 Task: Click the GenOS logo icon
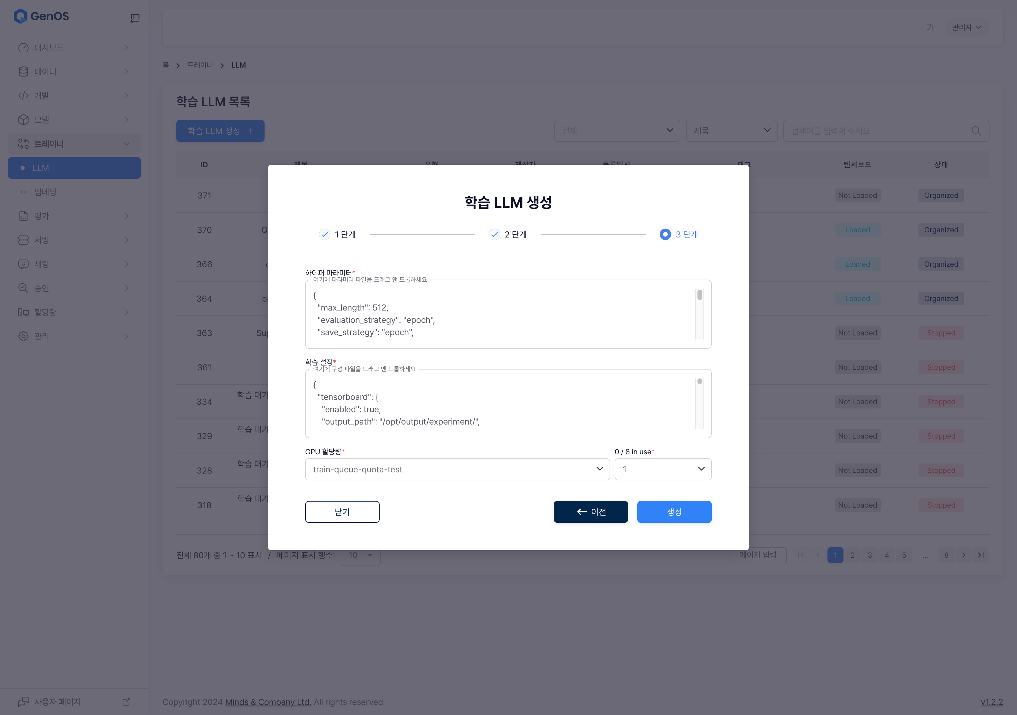(x=20, y=16)
